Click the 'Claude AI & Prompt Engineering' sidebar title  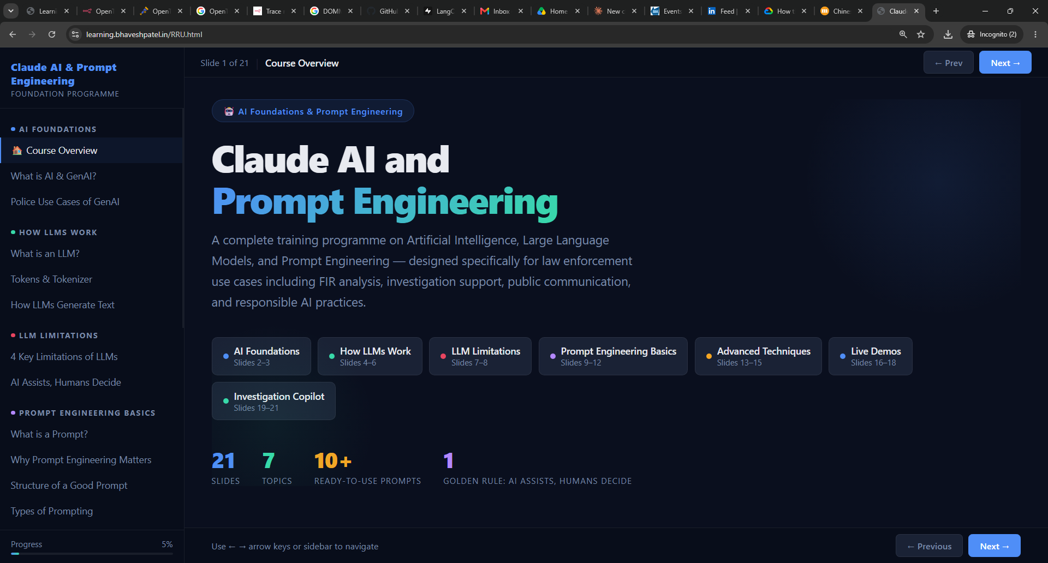tap(64, 74)
